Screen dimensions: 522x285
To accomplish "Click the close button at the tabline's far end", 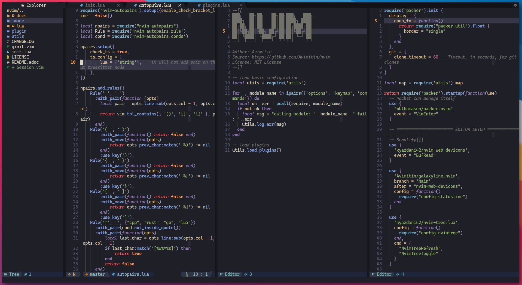I will pos(515,5).
